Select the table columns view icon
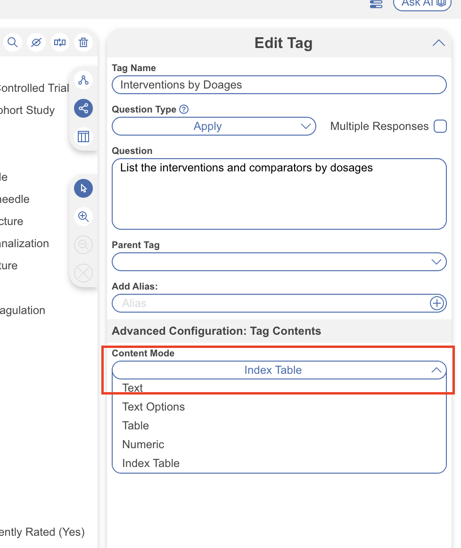 pos(83,137)
